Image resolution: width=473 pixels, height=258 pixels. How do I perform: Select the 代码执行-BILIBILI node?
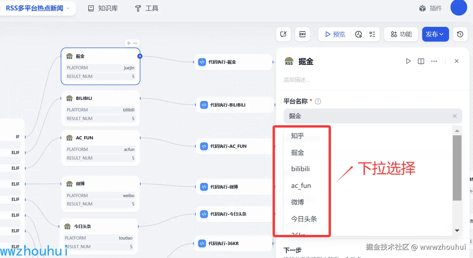(235, 105)
